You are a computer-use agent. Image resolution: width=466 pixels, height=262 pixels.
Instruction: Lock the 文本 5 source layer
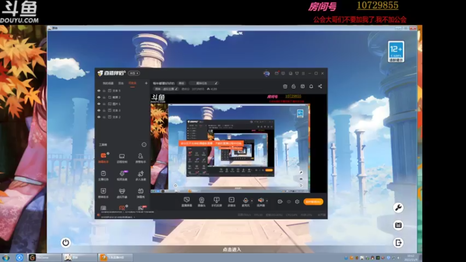tap(104, 91)
